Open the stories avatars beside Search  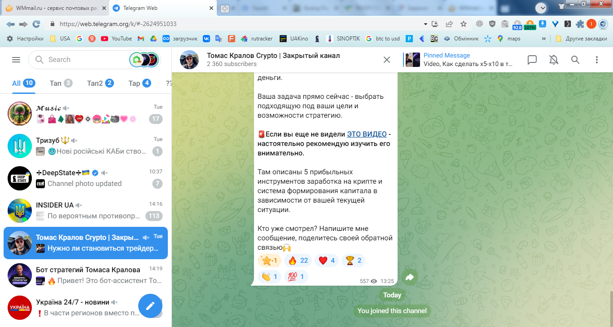(x=144, y=60)
